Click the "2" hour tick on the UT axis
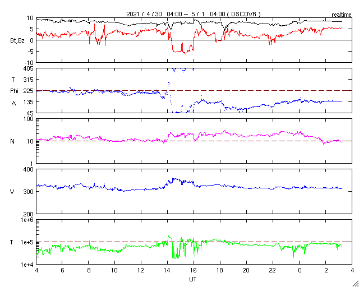Screen dimensions: 359x287 (x=326, y=271)
